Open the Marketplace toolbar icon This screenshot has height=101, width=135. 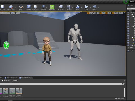click(35, 7)
